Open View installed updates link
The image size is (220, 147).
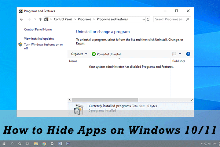pos(39,39)
